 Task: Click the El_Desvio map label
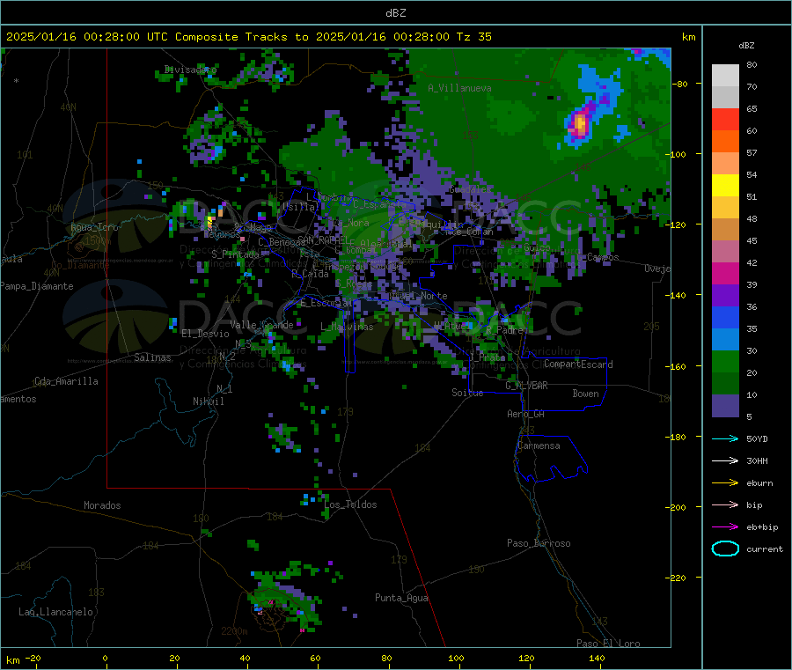(205, 334)
